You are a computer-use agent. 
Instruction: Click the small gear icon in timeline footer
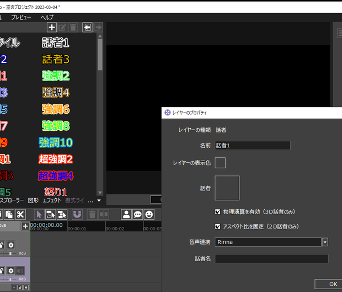[x=26, y=288]
